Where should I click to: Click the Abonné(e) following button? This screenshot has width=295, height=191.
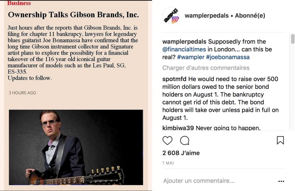(x=250, y=16)
